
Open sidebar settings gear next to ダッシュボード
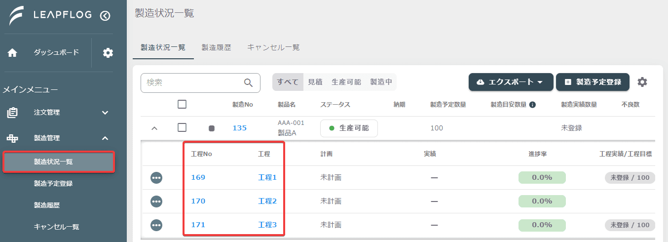tap(108, 53)
